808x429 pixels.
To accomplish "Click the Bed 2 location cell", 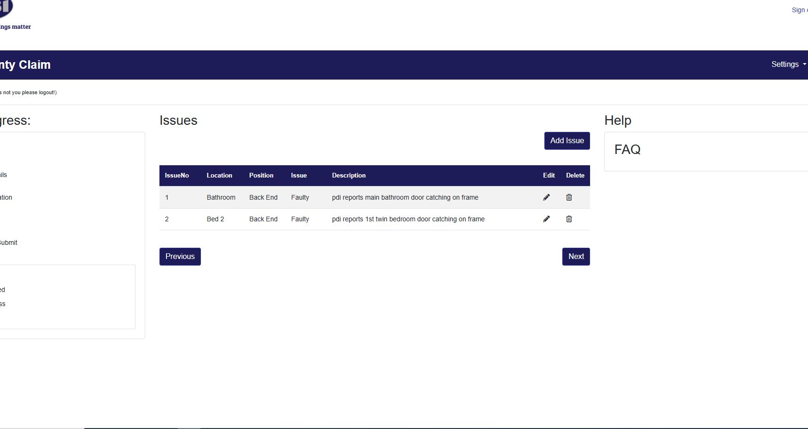I will pyautogui.click(x=215, y=219).
